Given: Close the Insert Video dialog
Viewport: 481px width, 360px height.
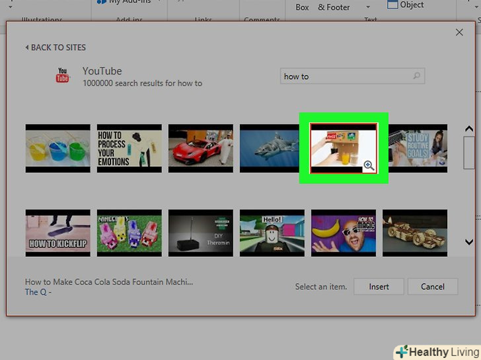Looking at the screenshot, I should pos(459,32).
